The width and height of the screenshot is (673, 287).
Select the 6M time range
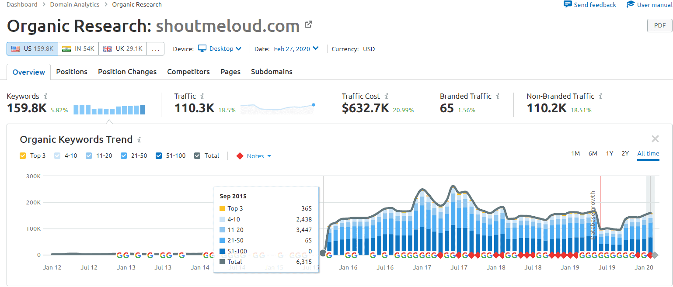pos(593,153)
